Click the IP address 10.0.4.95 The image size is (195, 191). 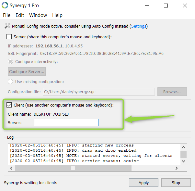tap(74, 46)
